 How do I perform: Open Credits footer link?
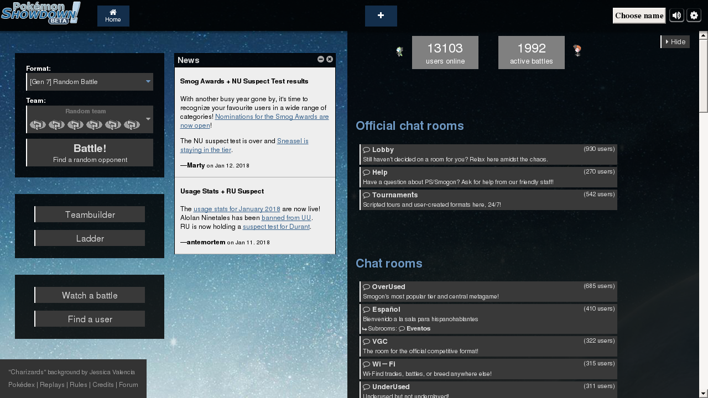click(x=103, y=385)
